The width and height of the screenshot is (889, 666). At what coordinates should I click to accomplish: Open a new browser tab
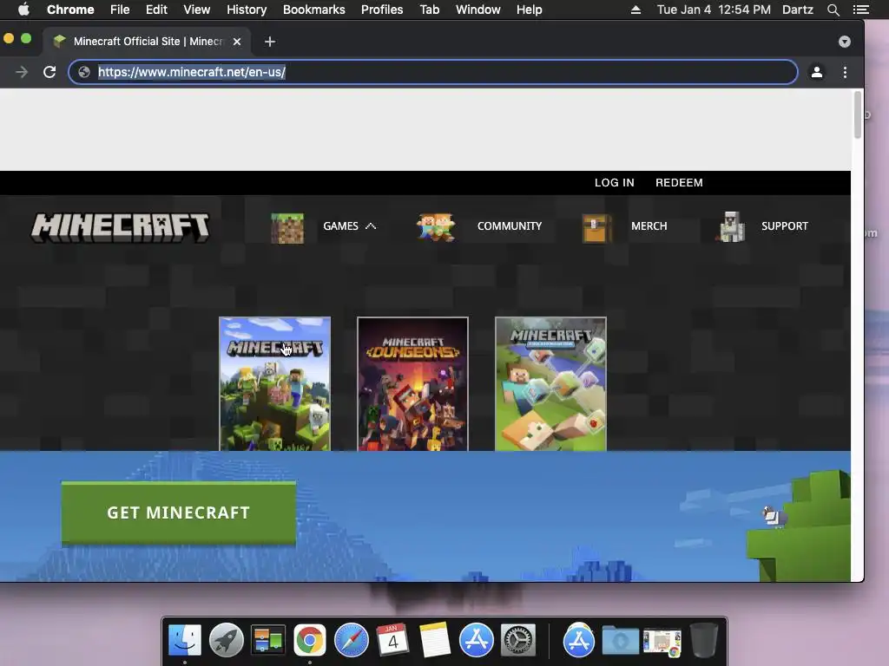(270, 42)
